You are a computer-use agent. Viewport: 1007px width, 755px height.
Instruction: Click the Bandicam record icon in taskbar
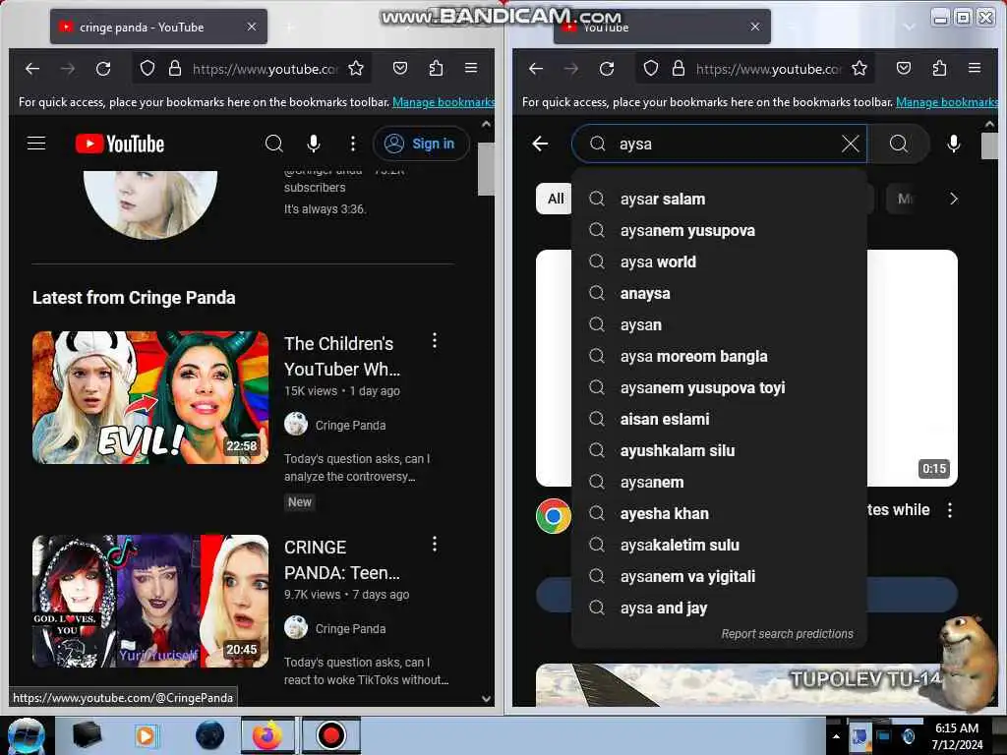[330, 735]
